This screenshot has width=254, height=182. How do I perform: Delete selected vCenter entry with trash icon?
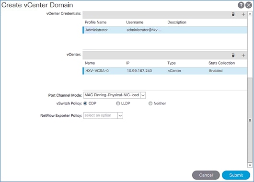(x=233, y=56)
